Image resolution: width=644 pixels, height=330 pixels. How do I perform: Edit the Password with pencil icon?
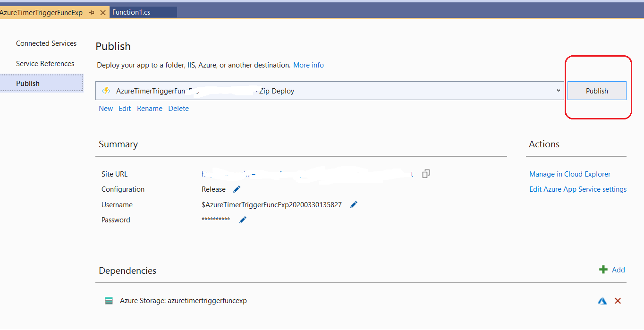coord(243,220)
